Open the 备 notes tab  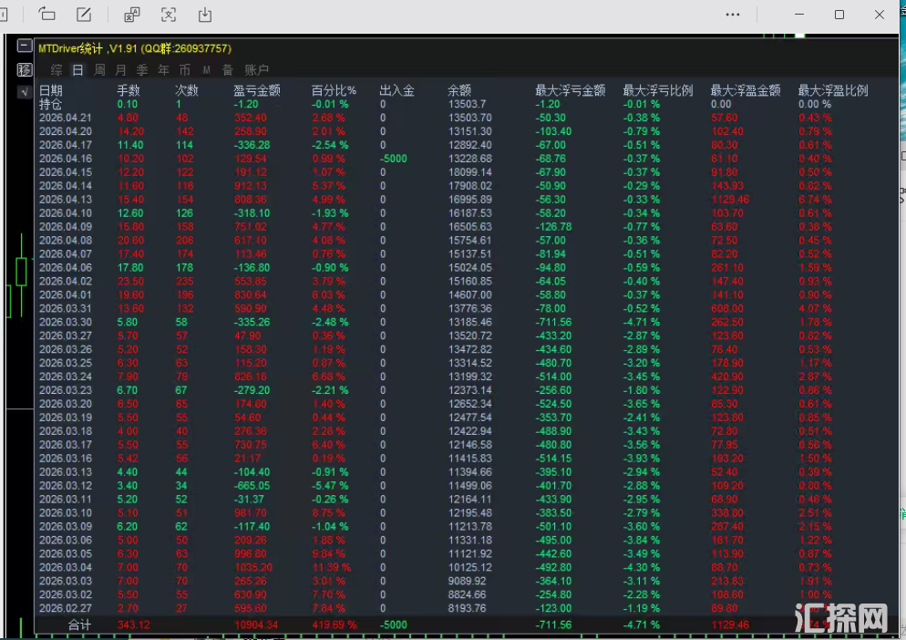(228, 70)
